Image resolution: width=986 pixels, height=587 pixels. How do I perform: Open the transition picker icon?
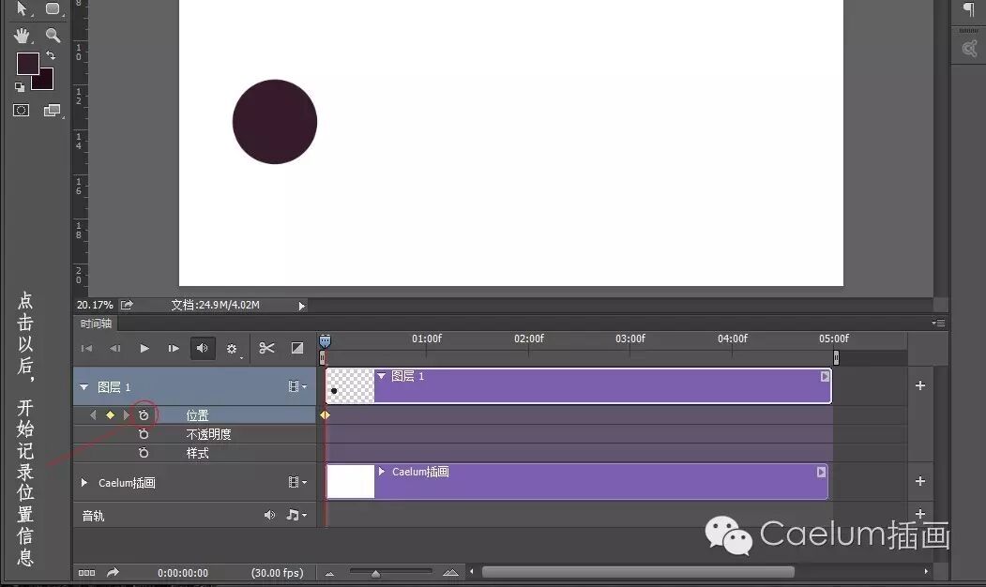pos(297,348)
